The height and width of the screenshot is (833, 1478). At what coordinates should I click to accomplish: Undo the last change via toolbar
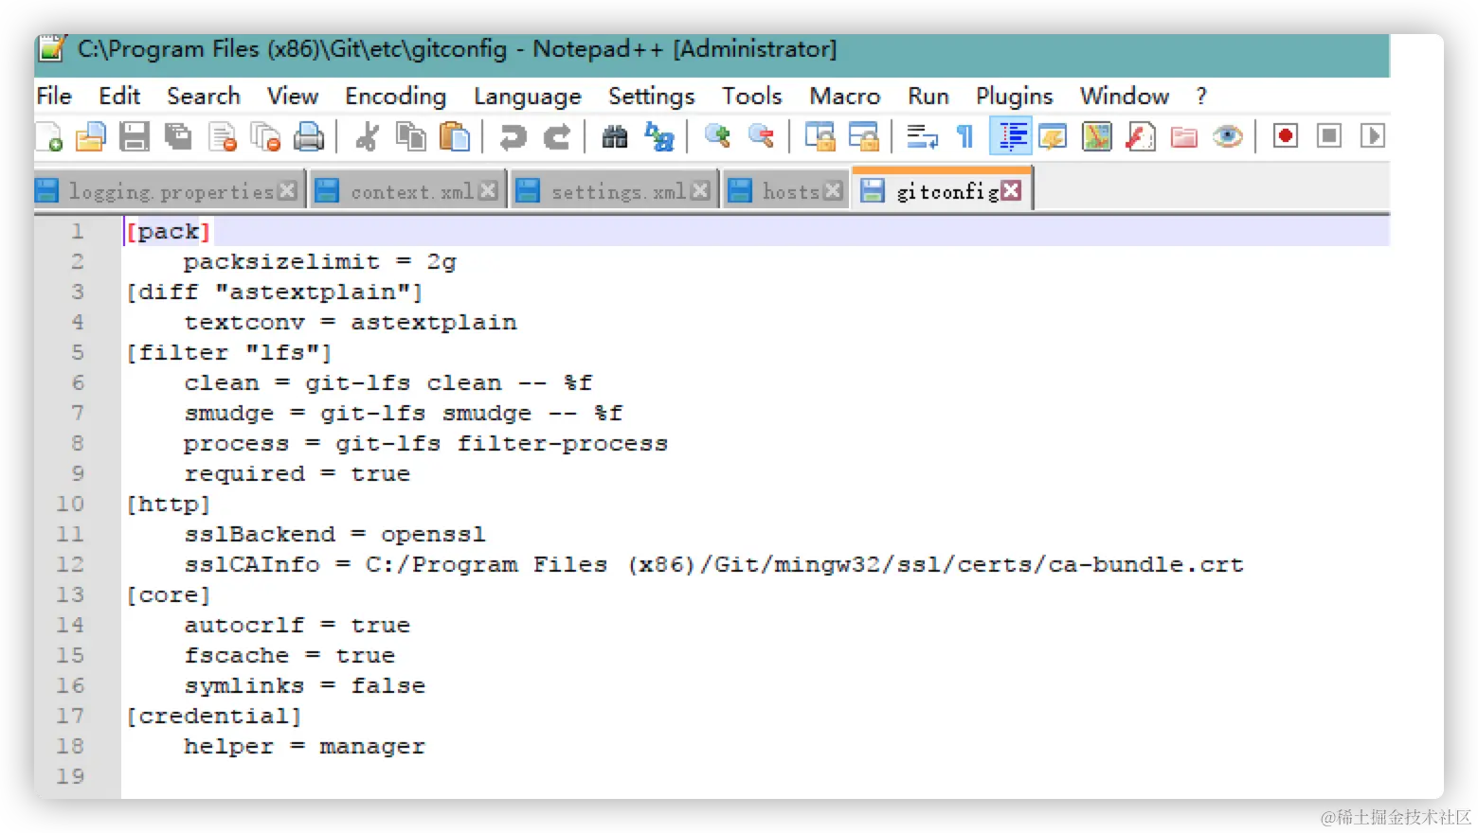click(x=513, y=137)
